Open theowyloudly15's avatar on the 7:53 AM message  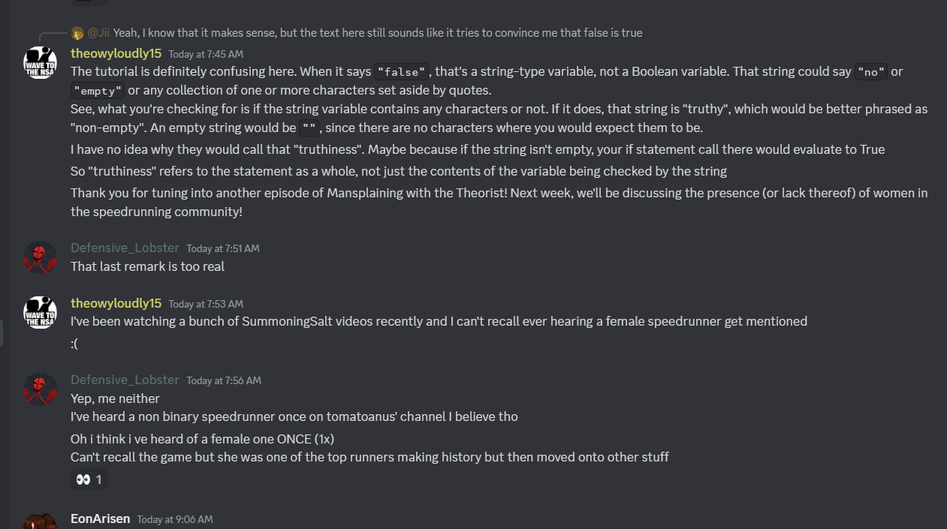coord(40,312)
